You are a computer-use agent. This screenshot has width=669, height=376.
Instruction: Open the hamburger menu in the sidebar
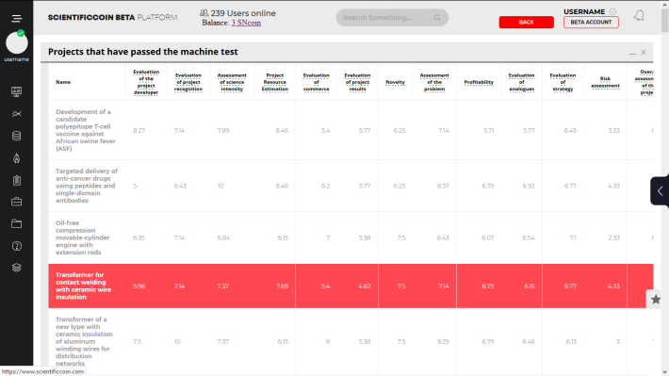17,18
